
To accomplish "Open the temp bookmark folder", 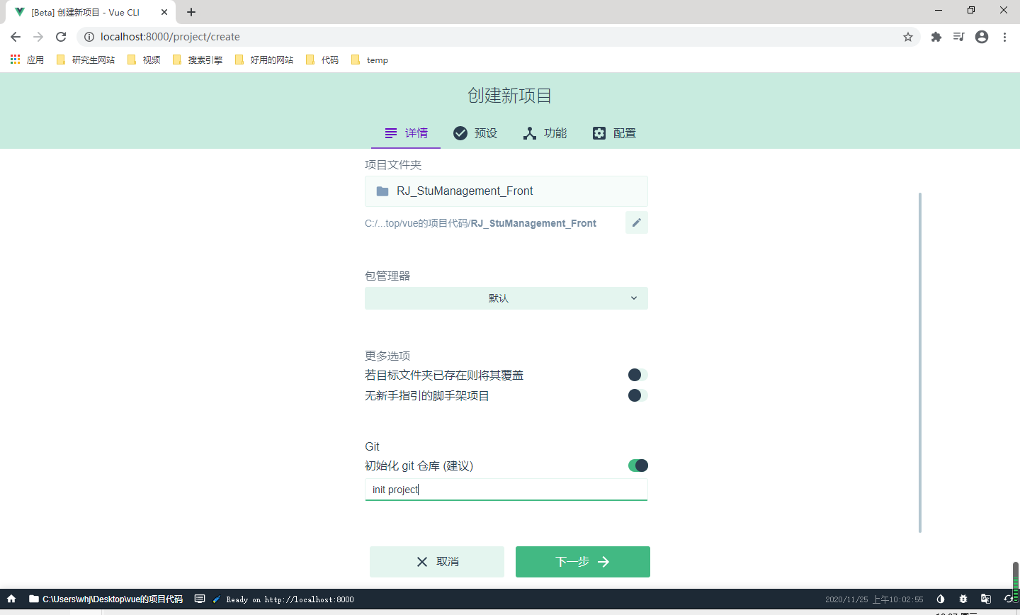I will (x=370, y=60).
